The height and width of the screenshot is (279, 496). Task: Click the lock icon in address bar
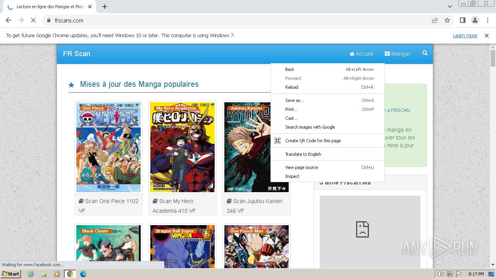(49, 20)
